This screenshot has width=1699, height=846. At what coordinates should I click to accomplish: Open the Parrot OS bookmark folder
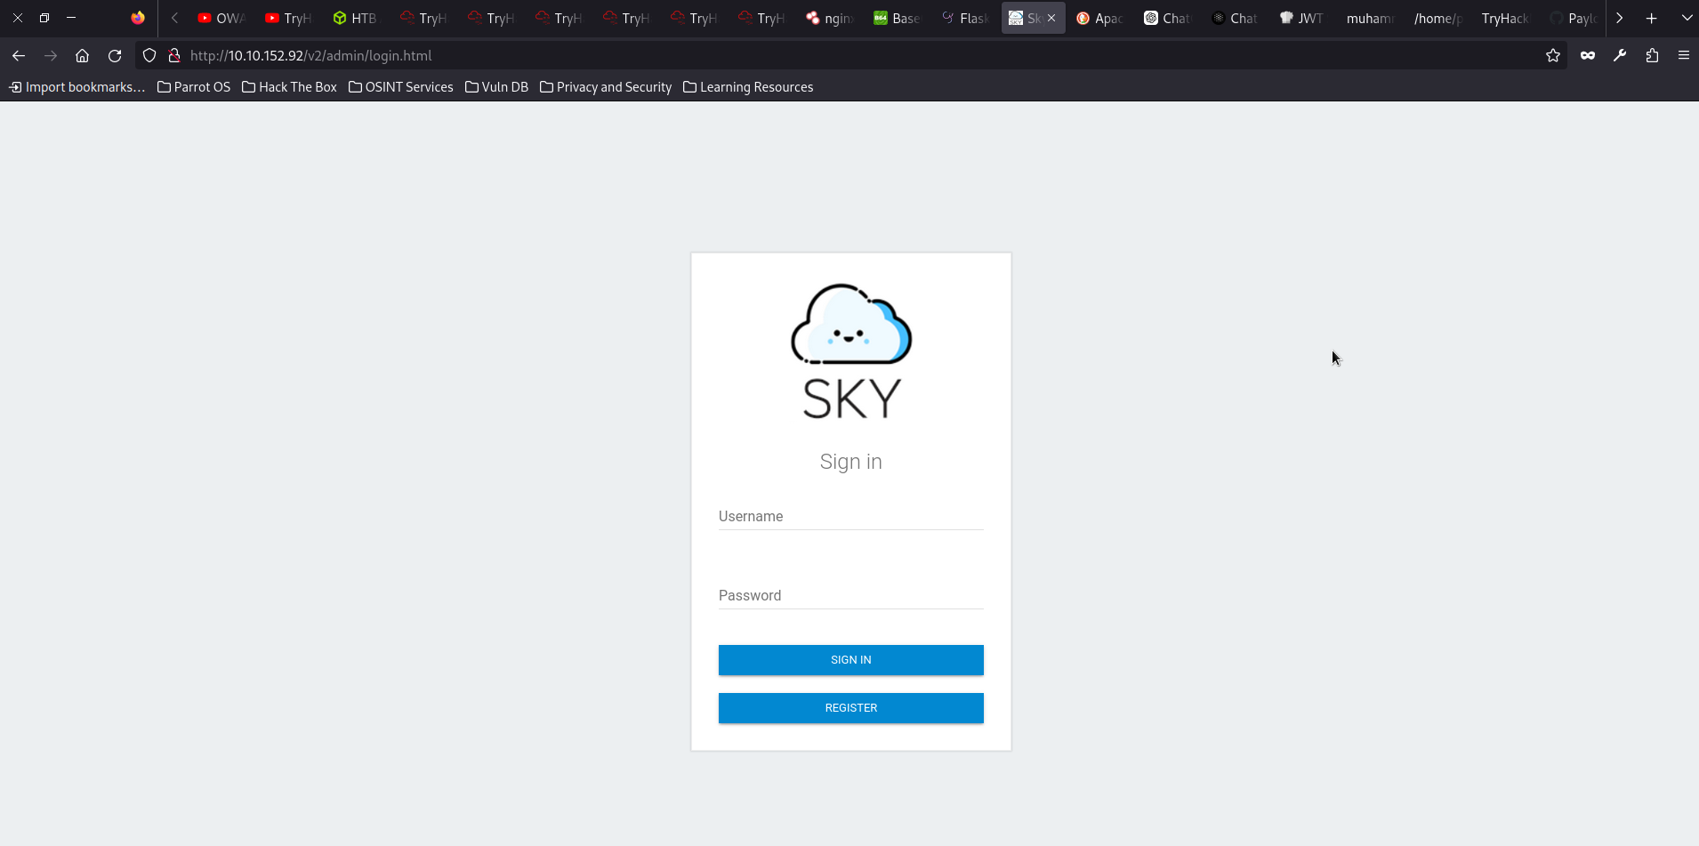tap(194, 87)
